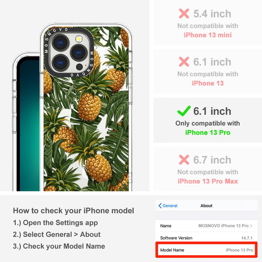262x262 pixels.
Task: Click the bottom-left camera lens
Action: point(61,63)
